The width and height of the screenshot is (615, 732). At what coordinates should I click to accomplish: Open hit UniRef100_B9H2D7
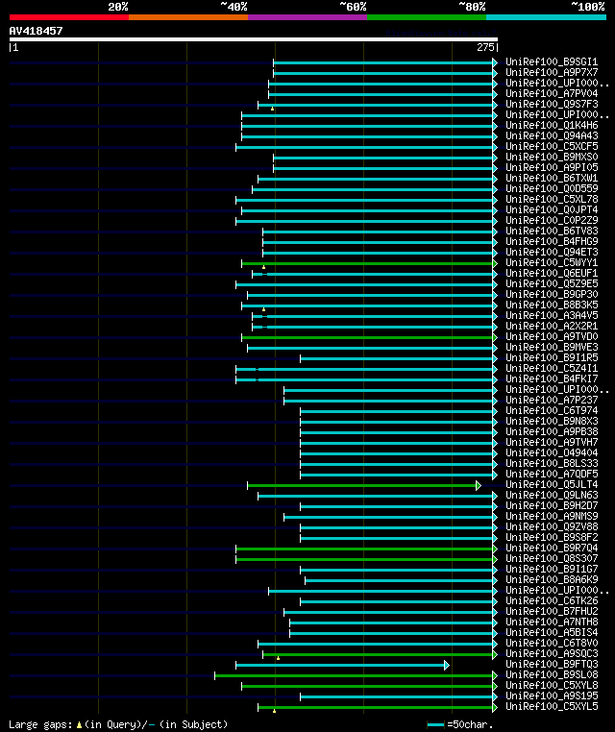click(x=552, y=505)
